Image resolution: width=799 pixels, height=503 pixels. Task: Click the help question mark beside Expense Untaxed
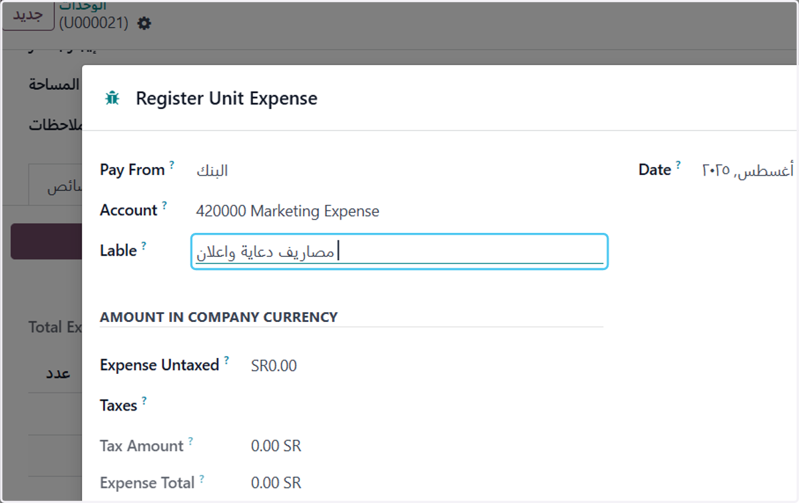tap(226, 360)
